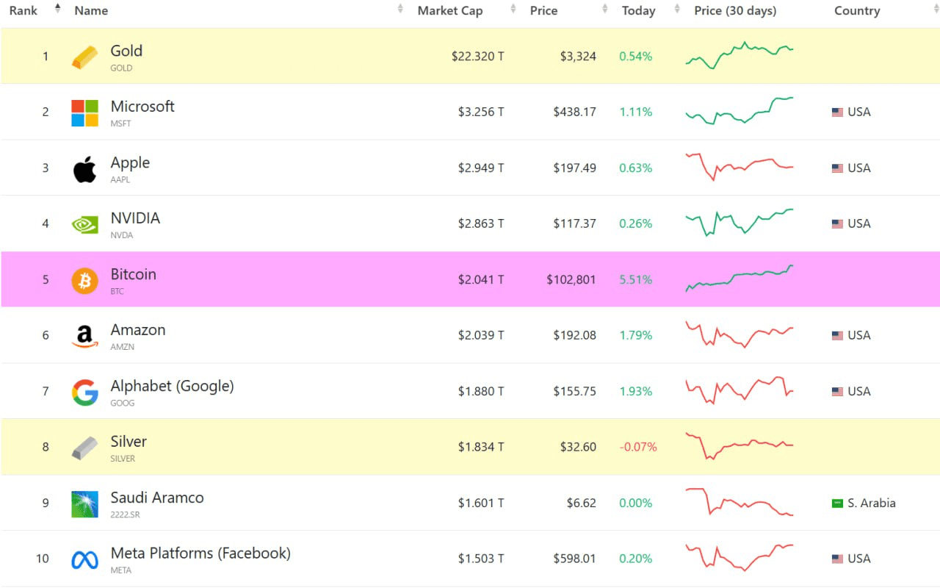Click NVIDIA's 30-day price chart
The height and width of the screenshot is (588, 940).
point(740,222)
